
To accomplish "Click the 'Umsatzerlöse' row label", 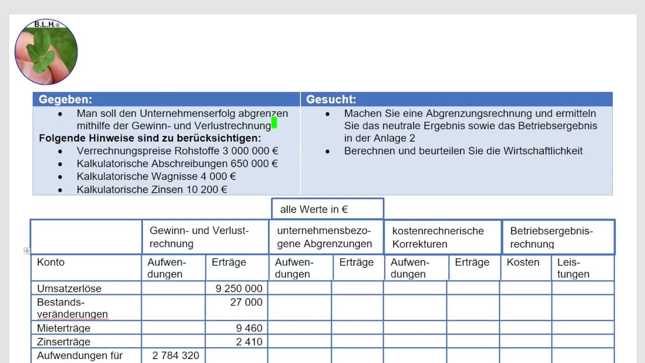I will point(69,288).
